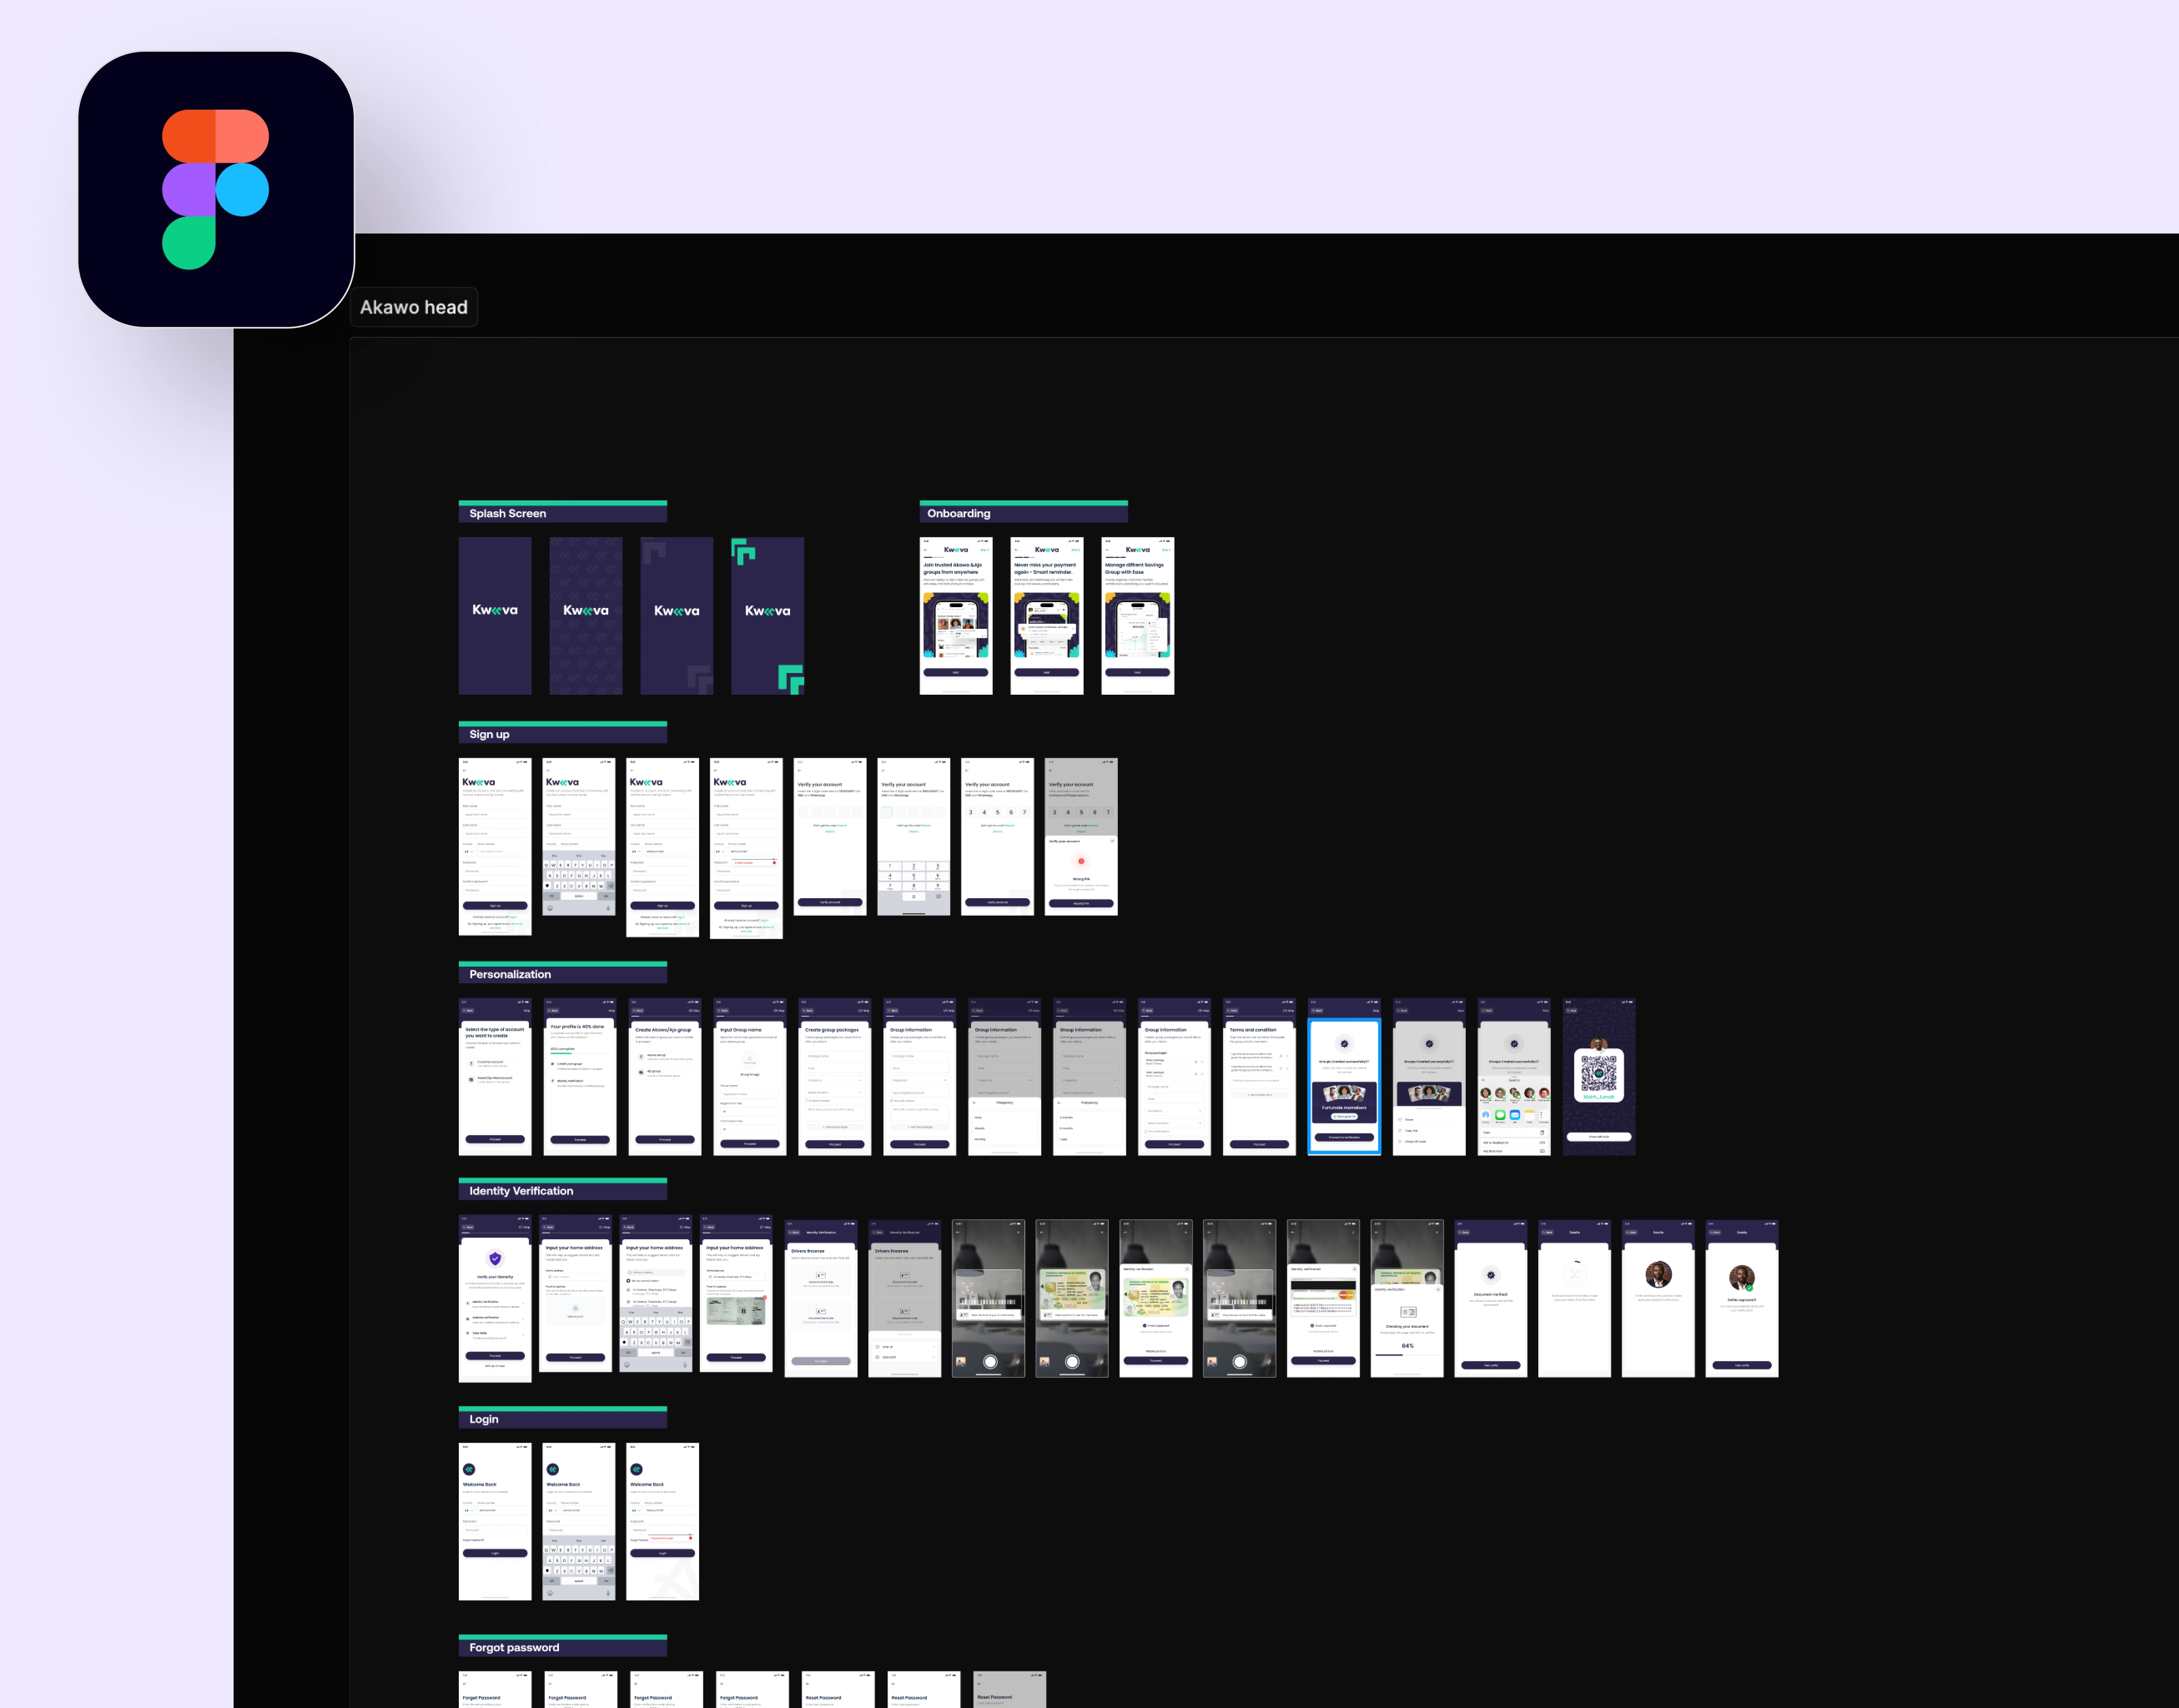
Task: Open the first onboarding frame 'Join trusted Akawo'
Action: 956,615
